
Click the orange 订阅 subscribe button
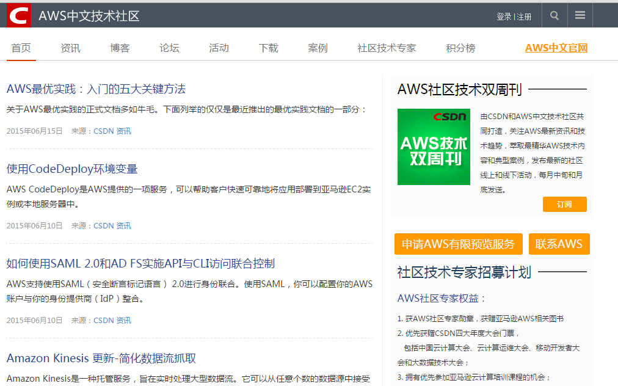coord(564,204)
